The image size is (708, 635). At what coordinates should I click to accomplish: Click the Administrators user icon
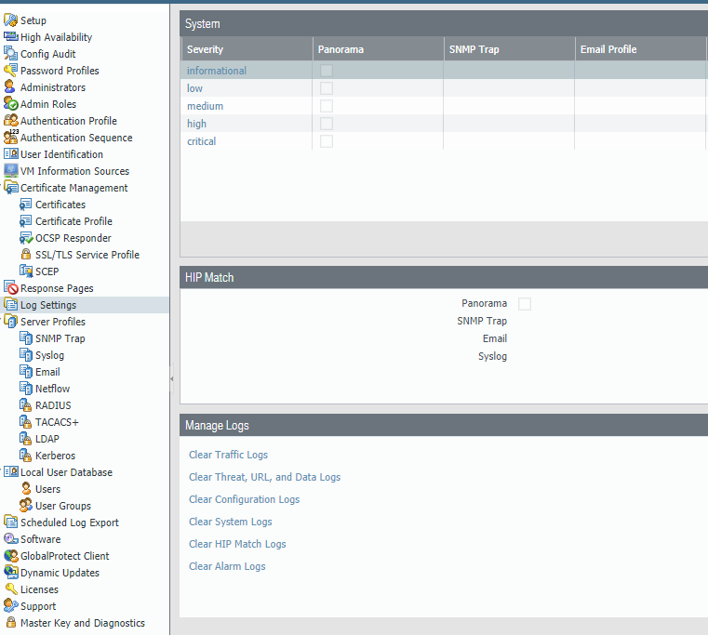[x=11, y=87]
